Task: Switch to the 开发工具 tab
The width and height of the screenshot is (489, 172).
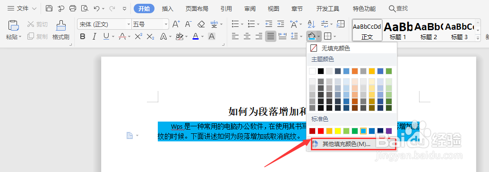Action: 327,8
